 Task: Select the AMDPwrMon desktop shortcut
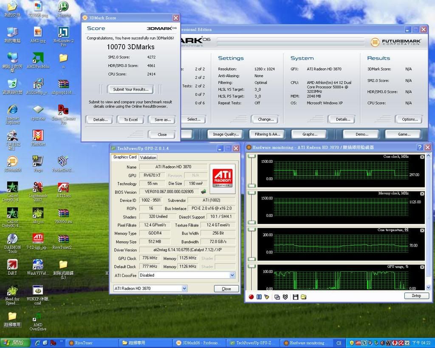[38, 60]
